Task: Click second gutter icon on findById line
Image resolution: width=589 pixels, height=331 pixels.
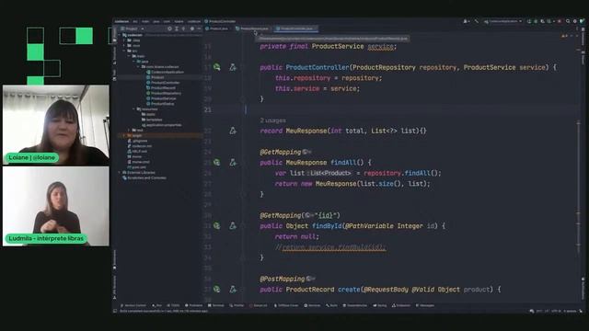Action: coord(233,225)
